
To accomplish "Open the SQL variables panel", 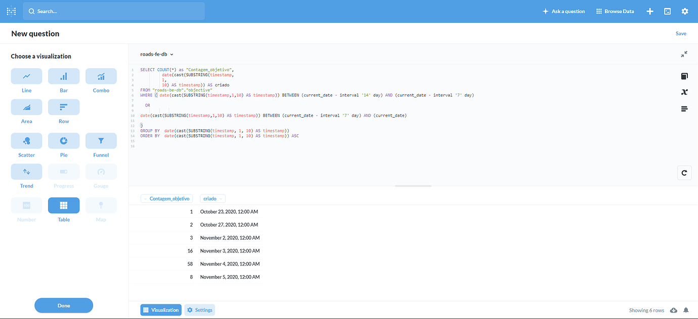I will coord(684,92).
